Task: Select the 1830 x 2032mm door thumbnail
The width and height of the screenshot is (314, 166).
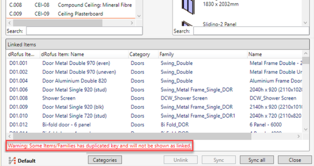Action: click(188, 7)
